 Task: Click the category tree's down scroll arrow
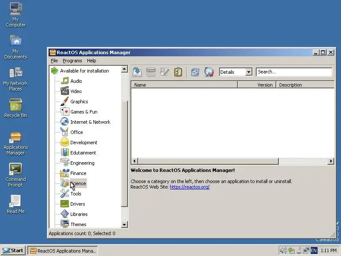tap(124, 224)
